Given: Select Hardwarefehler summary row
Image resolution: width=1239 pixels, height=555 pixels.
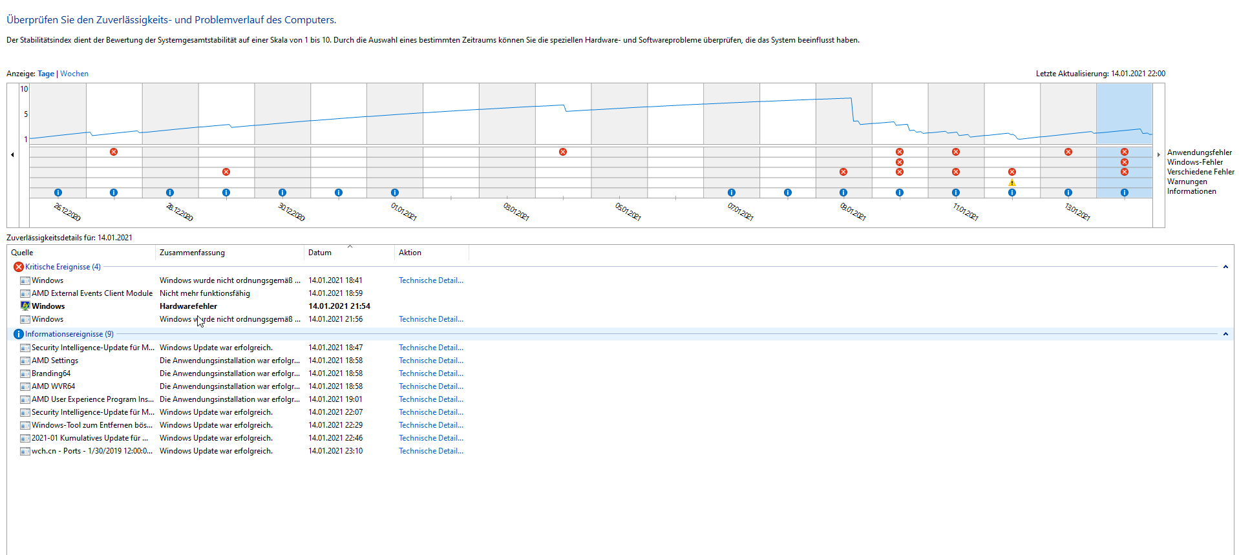Looking at the screenshot, I should [x=188, y=306].
